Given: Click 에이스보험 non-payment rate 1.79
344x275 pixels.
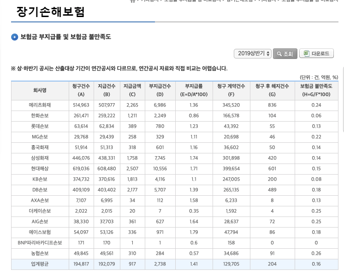Looking at the screenshot, I should tap(194, 232).
